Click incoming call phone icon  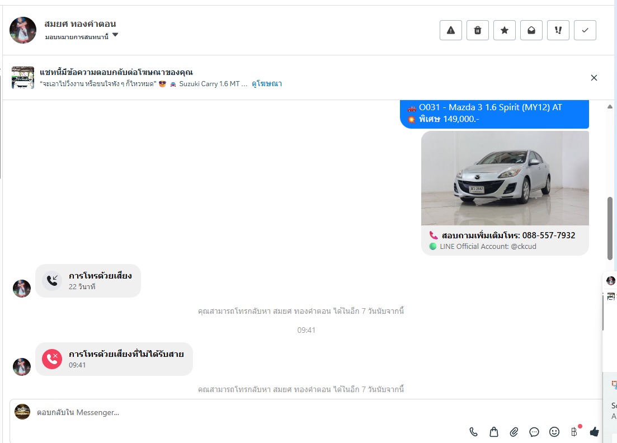[52, 281]
